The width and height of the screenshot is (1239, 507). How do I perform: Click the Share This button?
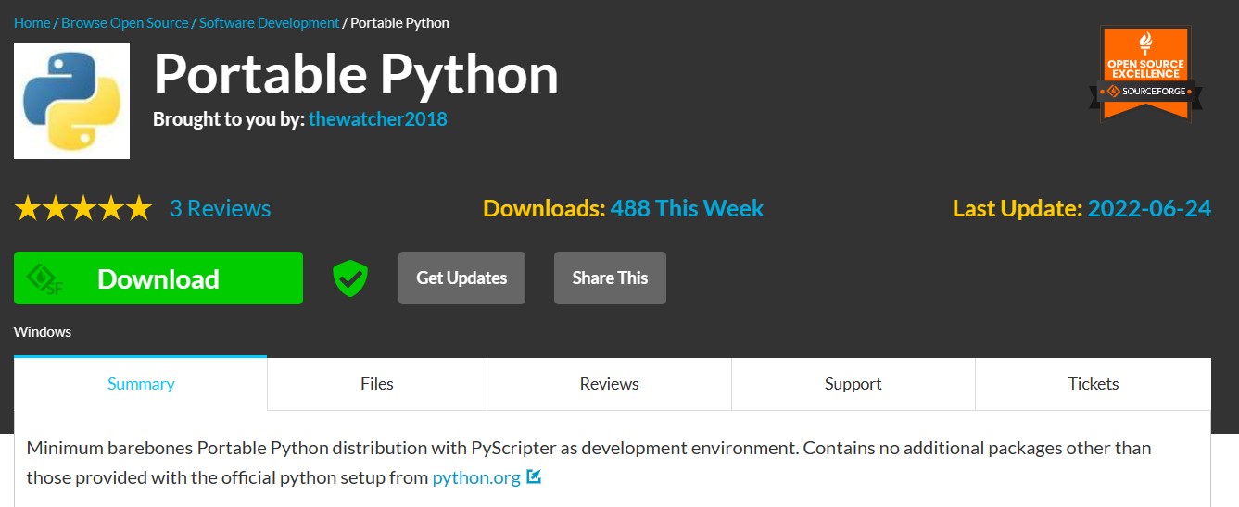coord(610,278)
